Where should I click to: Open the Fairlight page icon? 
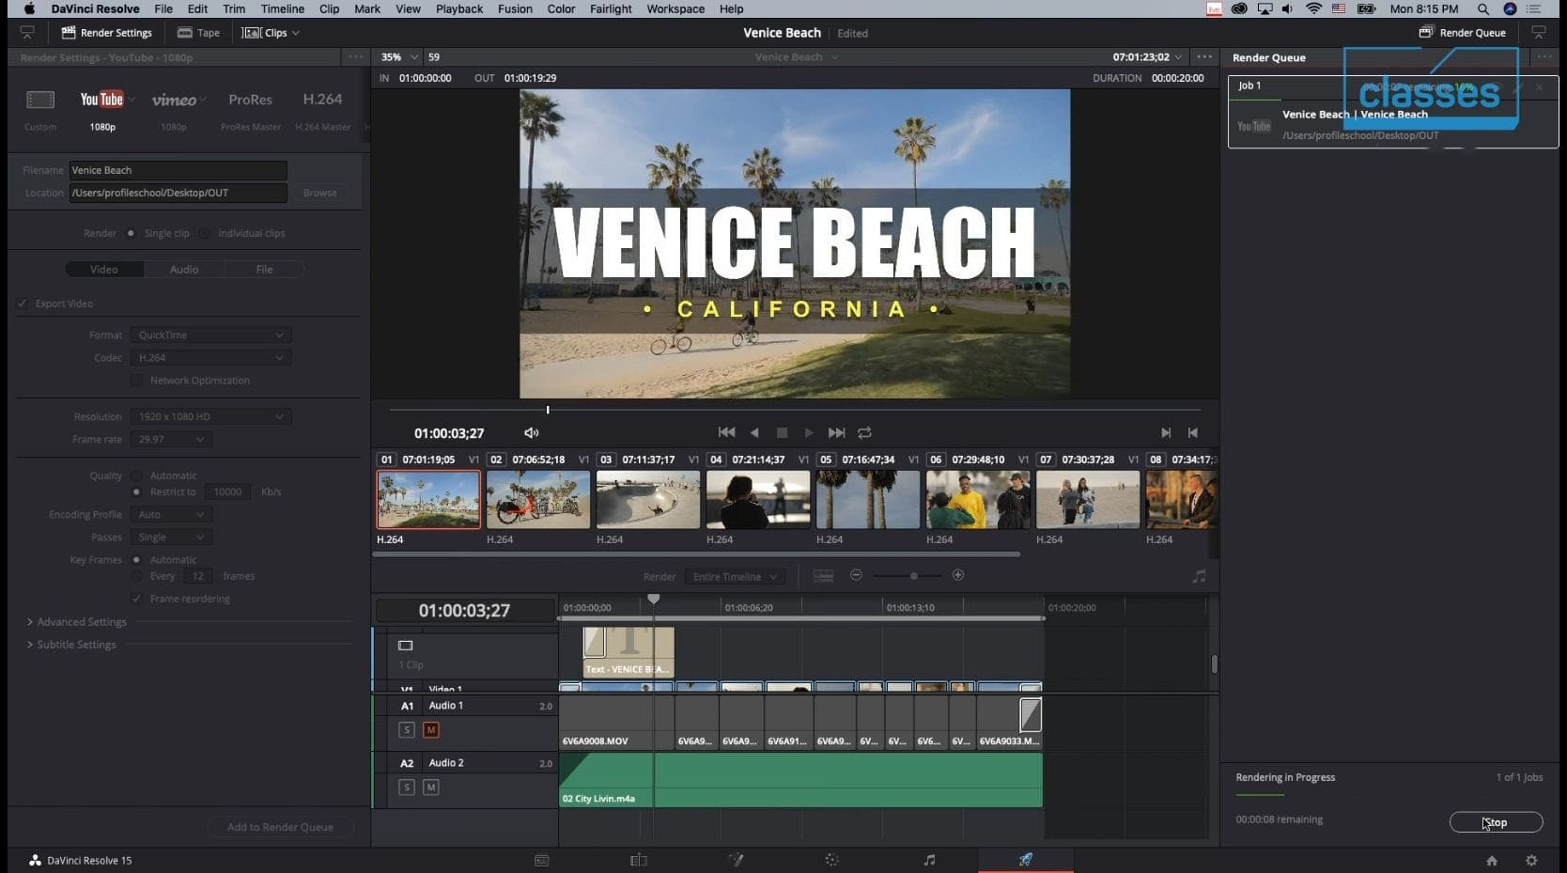929,860
